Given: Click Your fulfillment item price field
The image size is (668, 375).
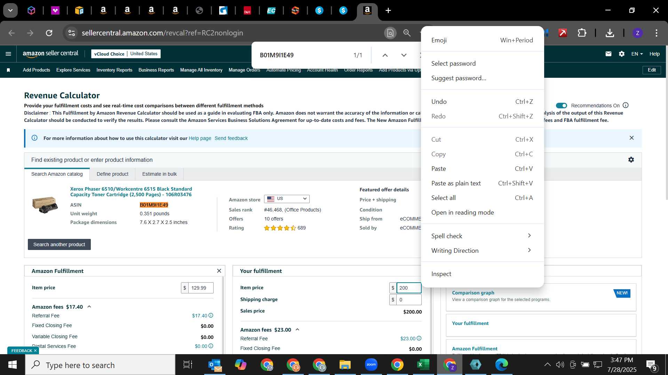Looking at the screenshot, I should click(x=409, y=288).
